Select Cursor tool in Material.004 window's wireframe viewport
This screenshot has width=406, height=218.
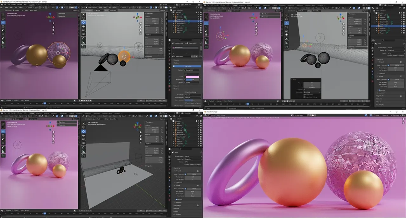tap(83, 19)
